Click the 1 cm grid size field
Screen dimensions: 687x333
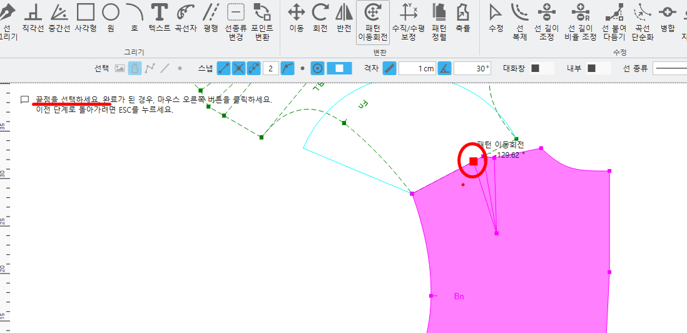coord(417,68)
